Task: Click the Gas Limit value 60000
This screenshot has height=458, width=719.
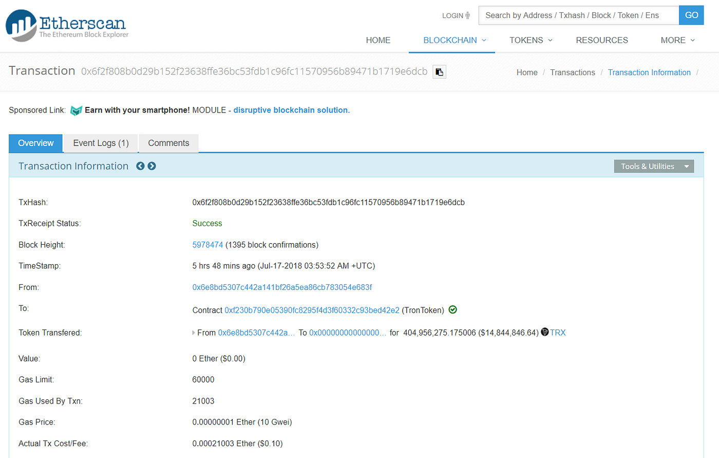Action: tap(203, 380)
